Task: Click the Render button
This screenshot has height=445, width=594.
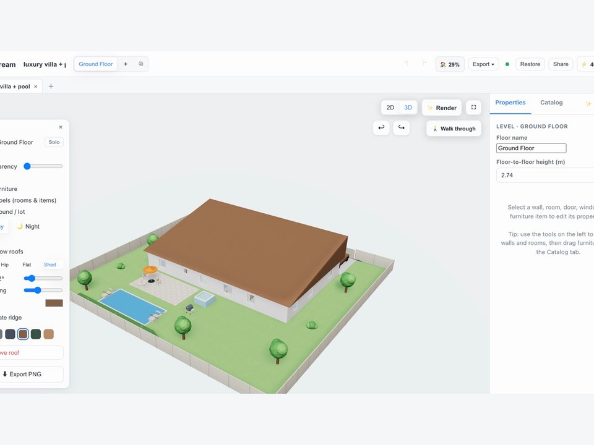Action: (442, 108)
